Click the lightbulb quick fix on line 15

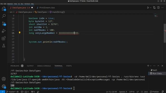click(x=20, y=33)
